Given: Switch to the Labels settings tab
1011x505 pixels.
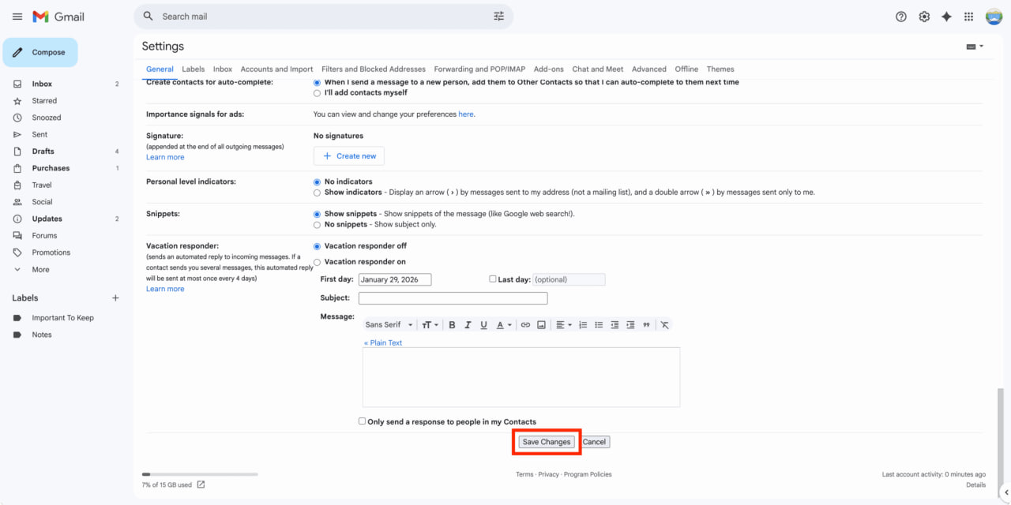Looking at the screenshot, I should tap(193, 69).
